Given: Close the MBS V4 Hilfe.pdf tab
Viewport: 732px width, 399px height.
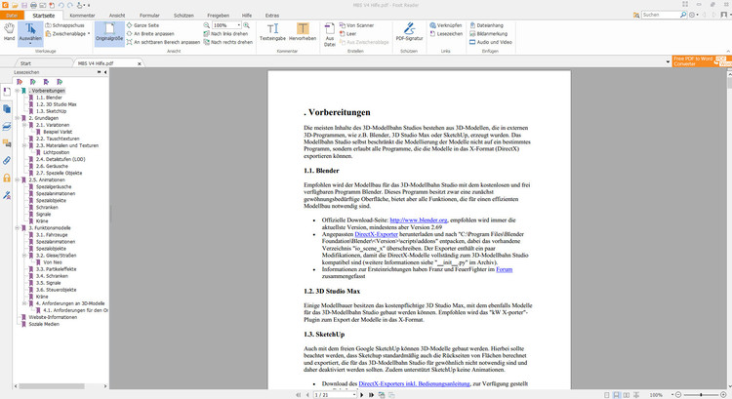Looking at the screenshot, I should click(x=140, y=64).
